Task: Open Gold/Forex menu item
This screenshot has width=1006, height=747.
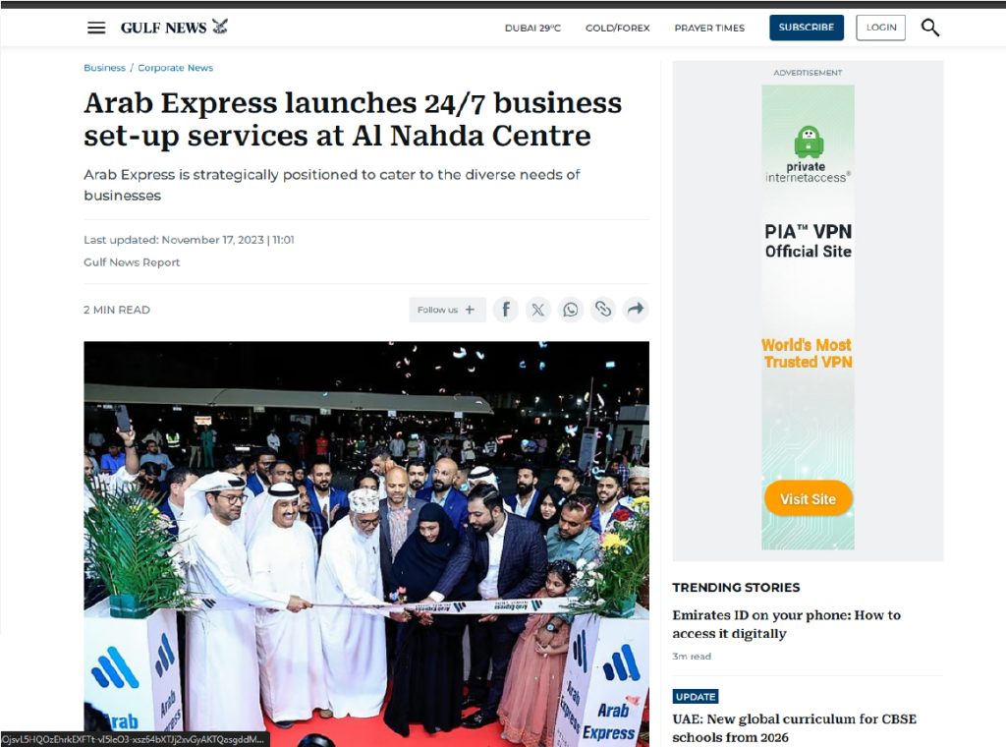Action: click(x=617, y=29)
